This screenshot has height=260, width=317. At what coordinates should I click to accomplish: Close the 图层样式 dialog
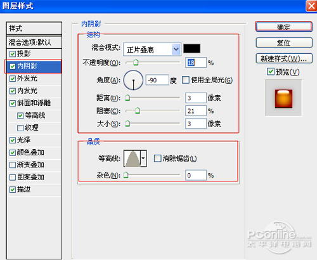(311, 6)
